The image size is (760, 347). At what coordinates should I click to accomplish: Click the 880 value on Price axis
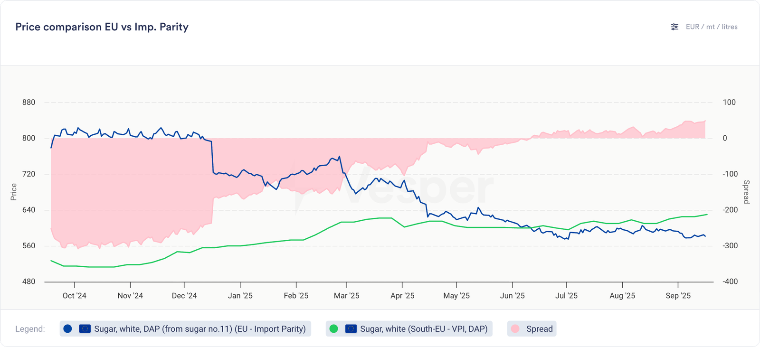28,103
